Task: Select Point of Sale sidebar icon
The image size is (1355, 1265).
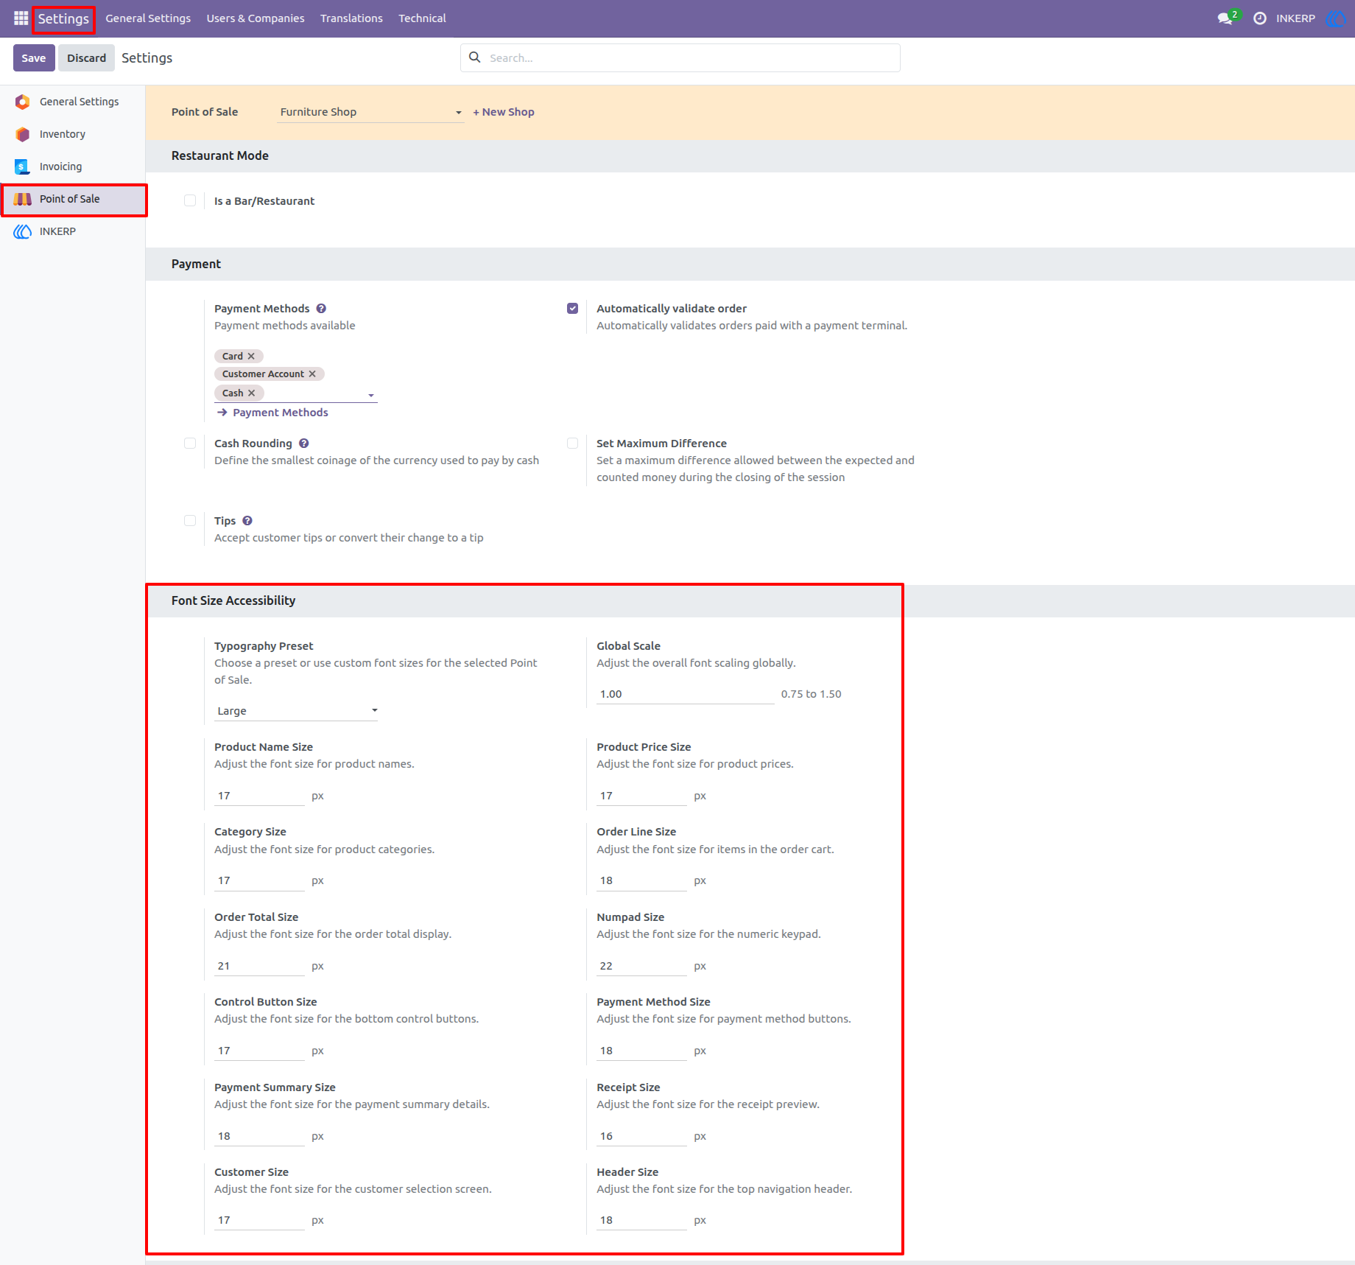Action: click(23, 199)
